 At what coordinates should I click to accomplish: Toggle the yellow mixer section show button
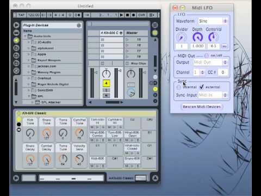pyautogui.click(x=155, y=89)
